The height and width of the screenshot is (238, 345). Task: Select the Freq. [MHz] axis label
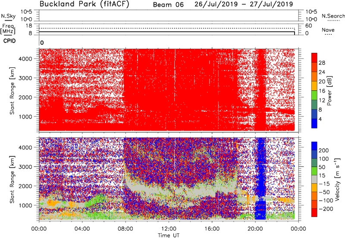pos(8,29)
